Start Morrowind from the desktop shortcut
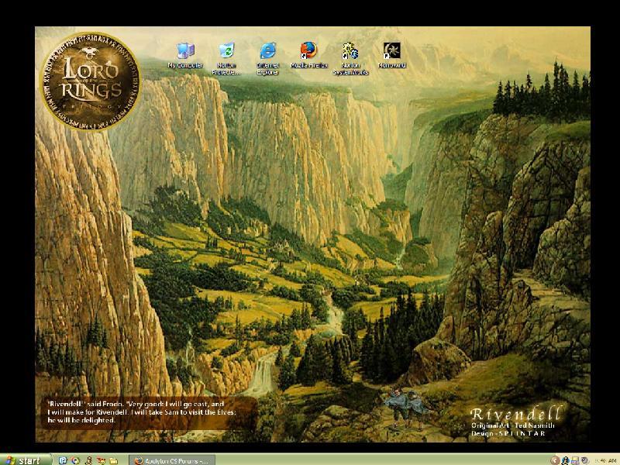 pyautogui.click(x=391, y=53)
